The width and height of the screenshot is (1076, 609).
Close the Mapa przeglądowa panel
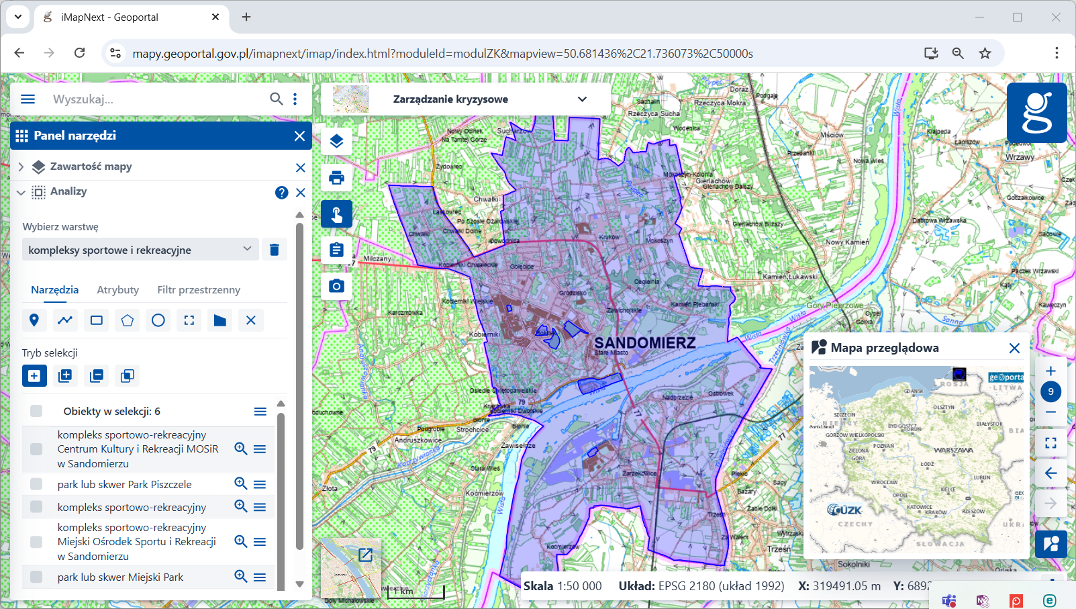pos(1014,348)
